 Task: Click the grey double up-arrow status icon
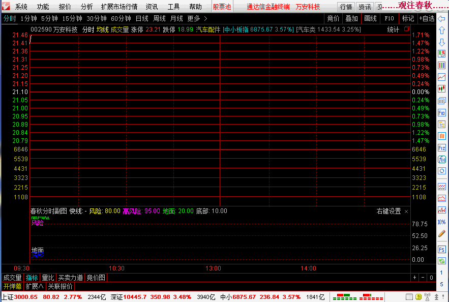[x=436, y=297]
